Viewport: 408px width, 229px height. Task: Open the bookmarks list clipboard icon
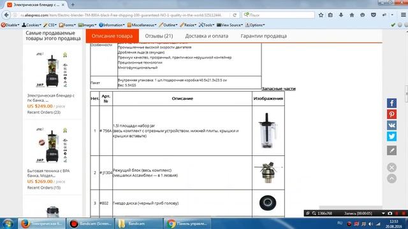click(x=330, y=15)
